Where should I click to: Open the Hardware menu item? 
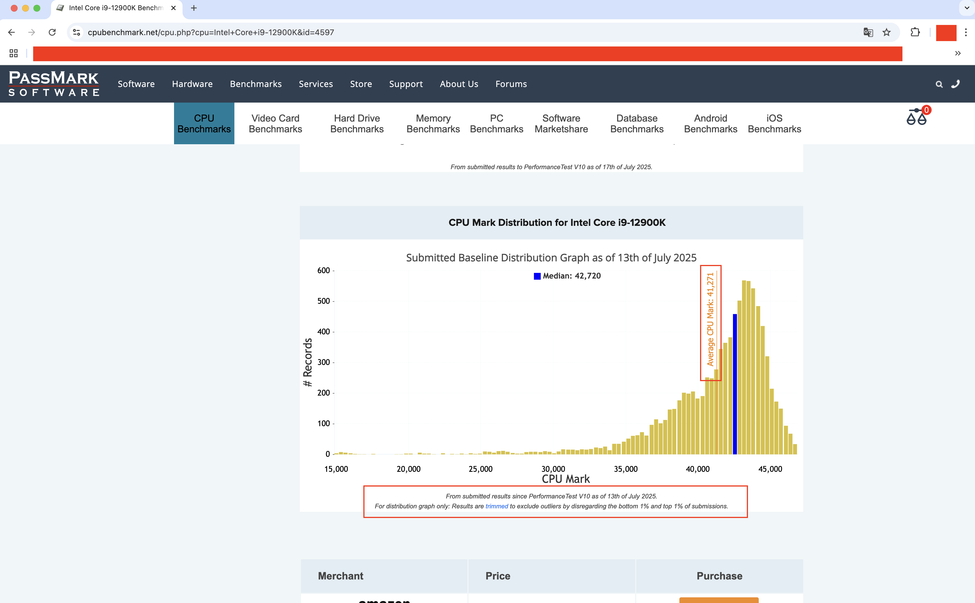click(192, 84)
